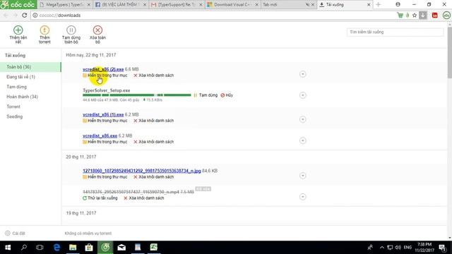Click the Cốc Cốc taskbar icon

click(x=105, y=248)
